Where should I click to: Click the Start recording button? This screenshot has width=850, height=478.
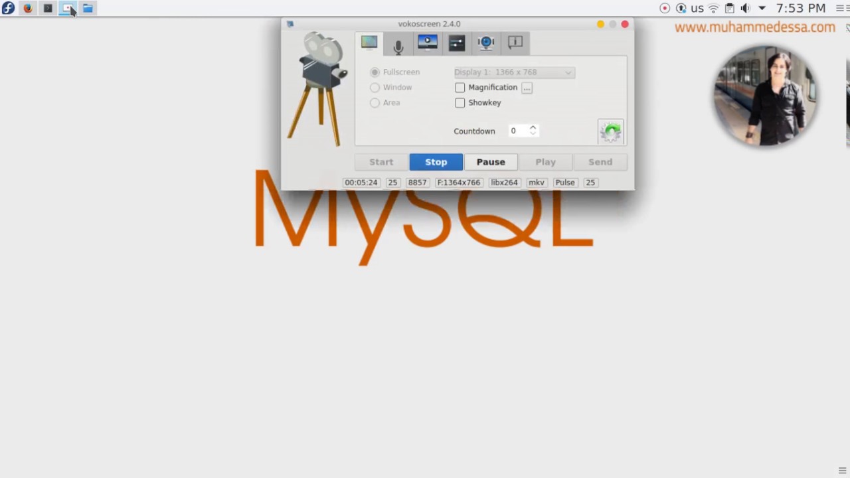pyautogui.click(x=381, y=162)
